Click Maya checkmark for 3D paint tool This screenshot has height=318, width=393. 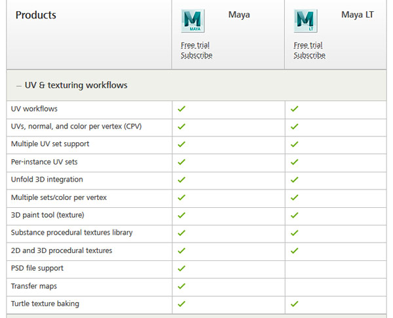[181, 215]
